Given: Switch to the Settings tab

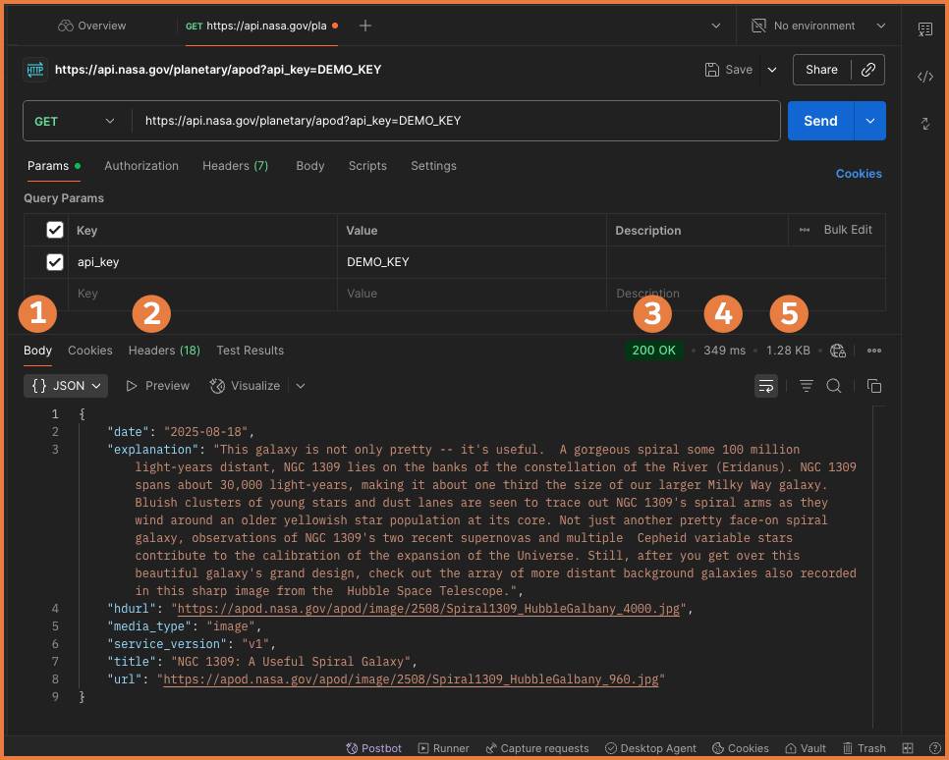Looking at the screenshot, I should point(433,166).
